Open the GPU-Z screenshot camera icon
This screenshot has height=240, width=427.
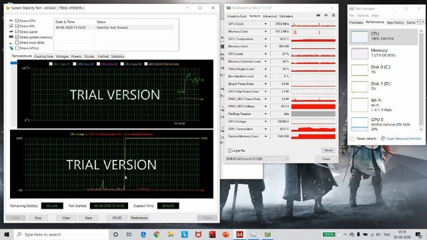point(318,15)
